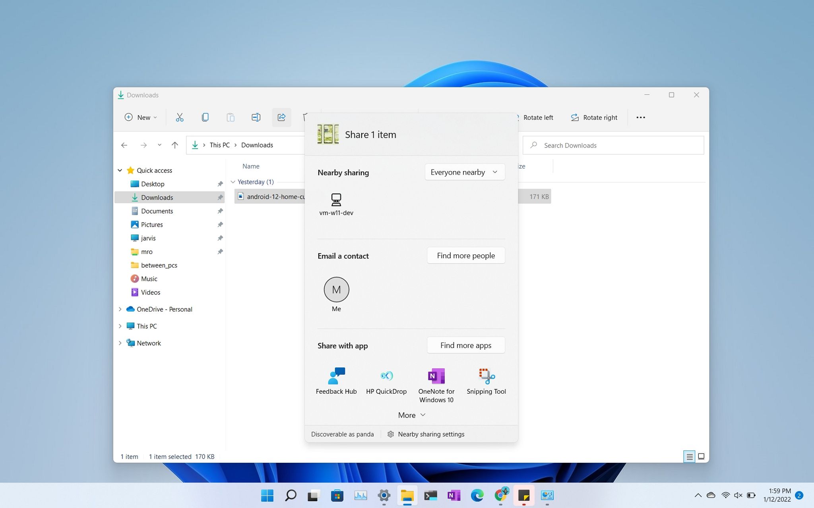
Task: Open taskbar Search magnifier
Action: coord(291,495)
